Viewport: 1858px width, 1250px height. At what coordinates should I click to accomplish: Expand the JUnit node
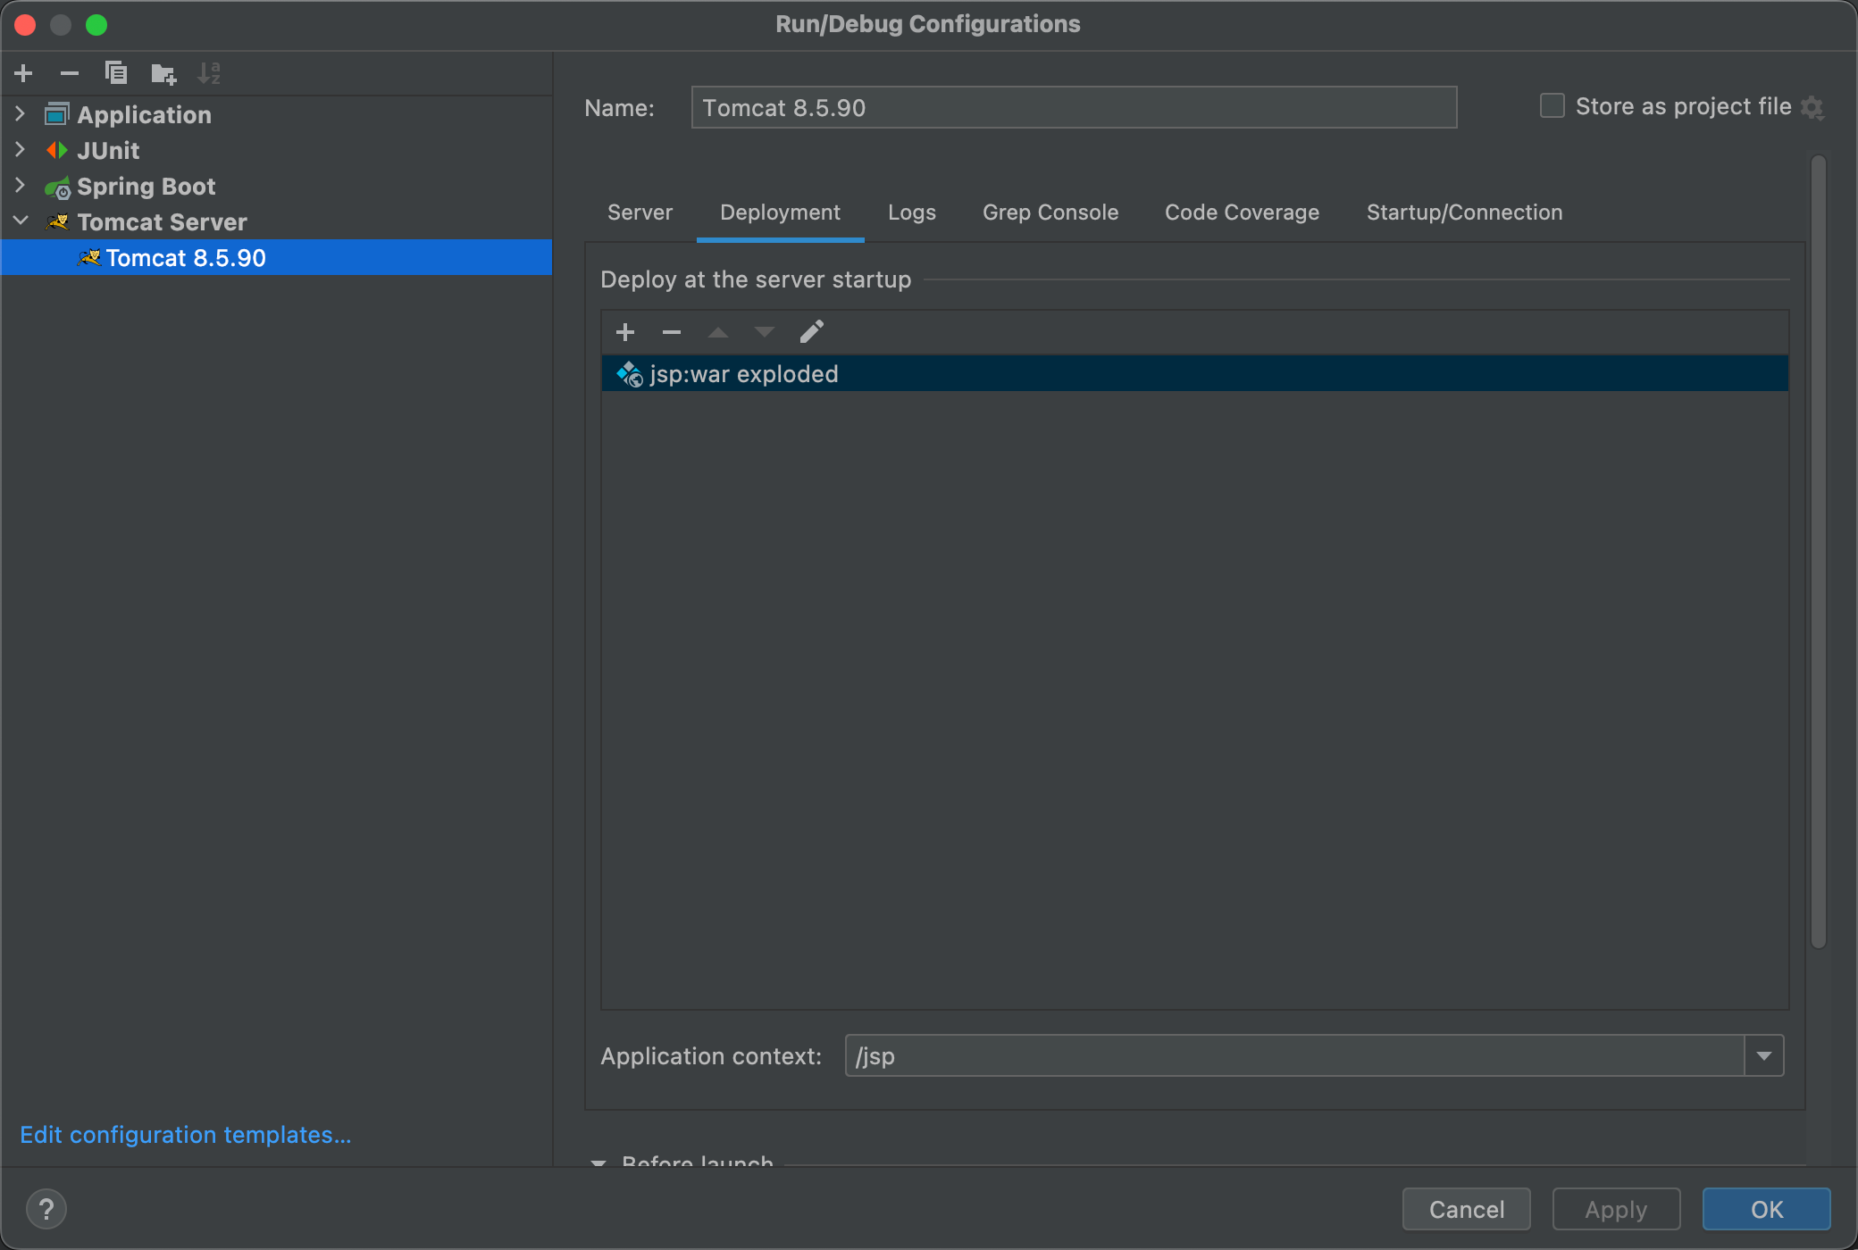21,150
